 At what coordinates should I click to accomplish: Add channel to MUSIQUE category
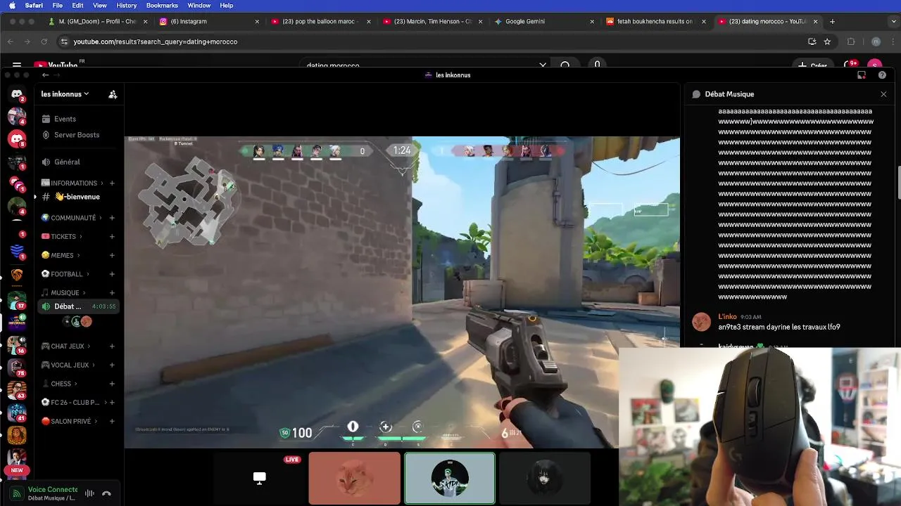tap(112, 293)
